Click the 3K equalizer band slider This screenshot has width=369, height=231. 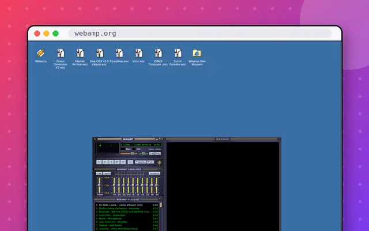pyautogui.click(x=138, y=185)
